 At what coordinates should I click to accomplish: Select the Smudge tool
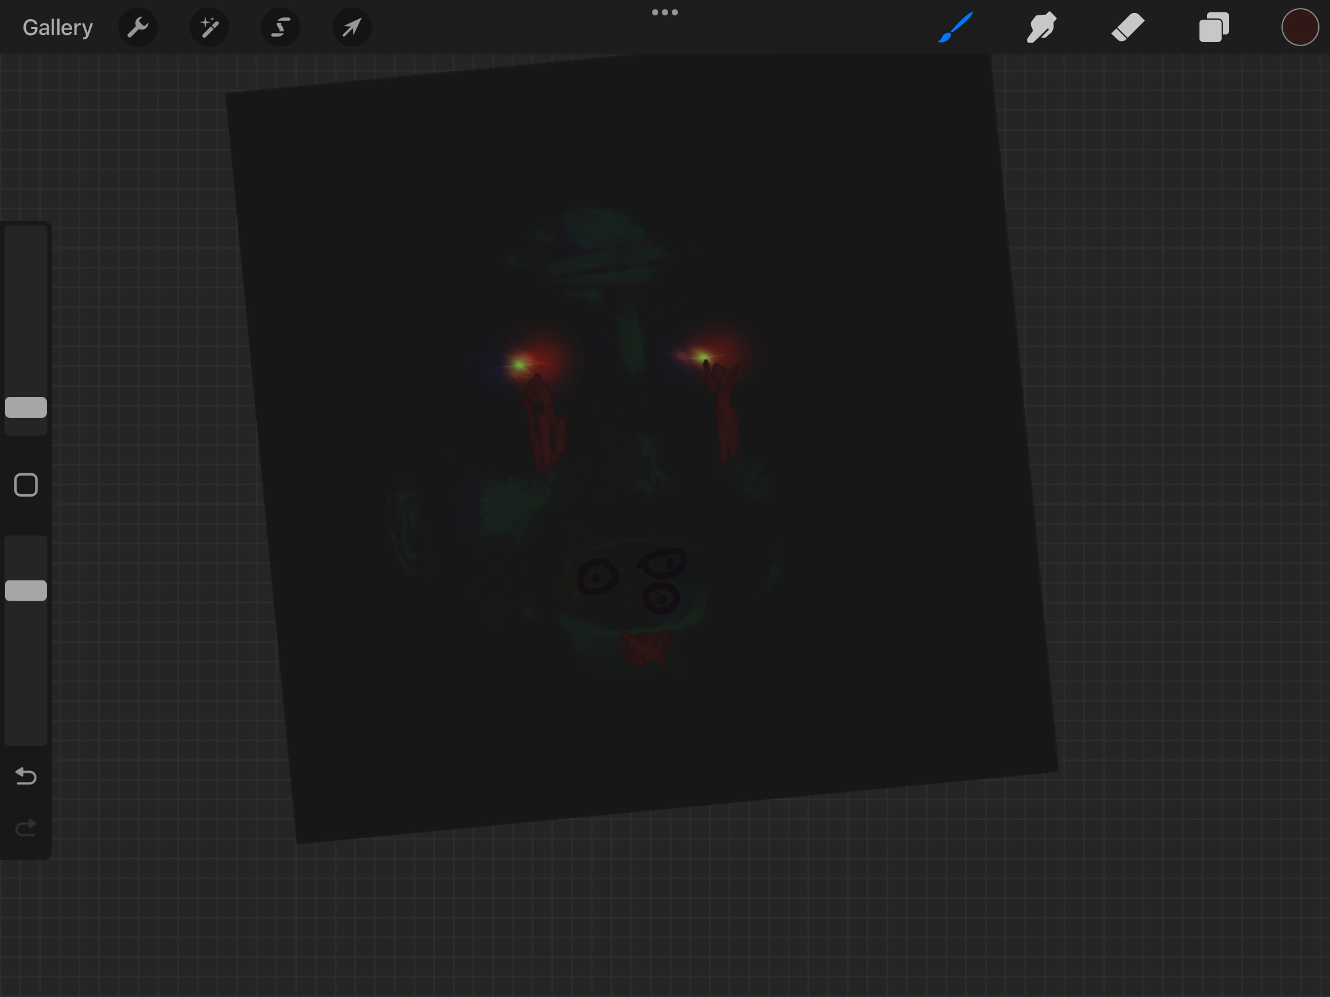pos(1041,28)
